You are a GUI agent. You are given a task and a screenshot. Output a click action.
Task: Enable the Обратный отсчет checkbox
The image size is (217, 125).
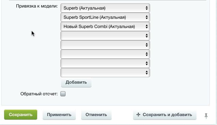tap(63, 94)
